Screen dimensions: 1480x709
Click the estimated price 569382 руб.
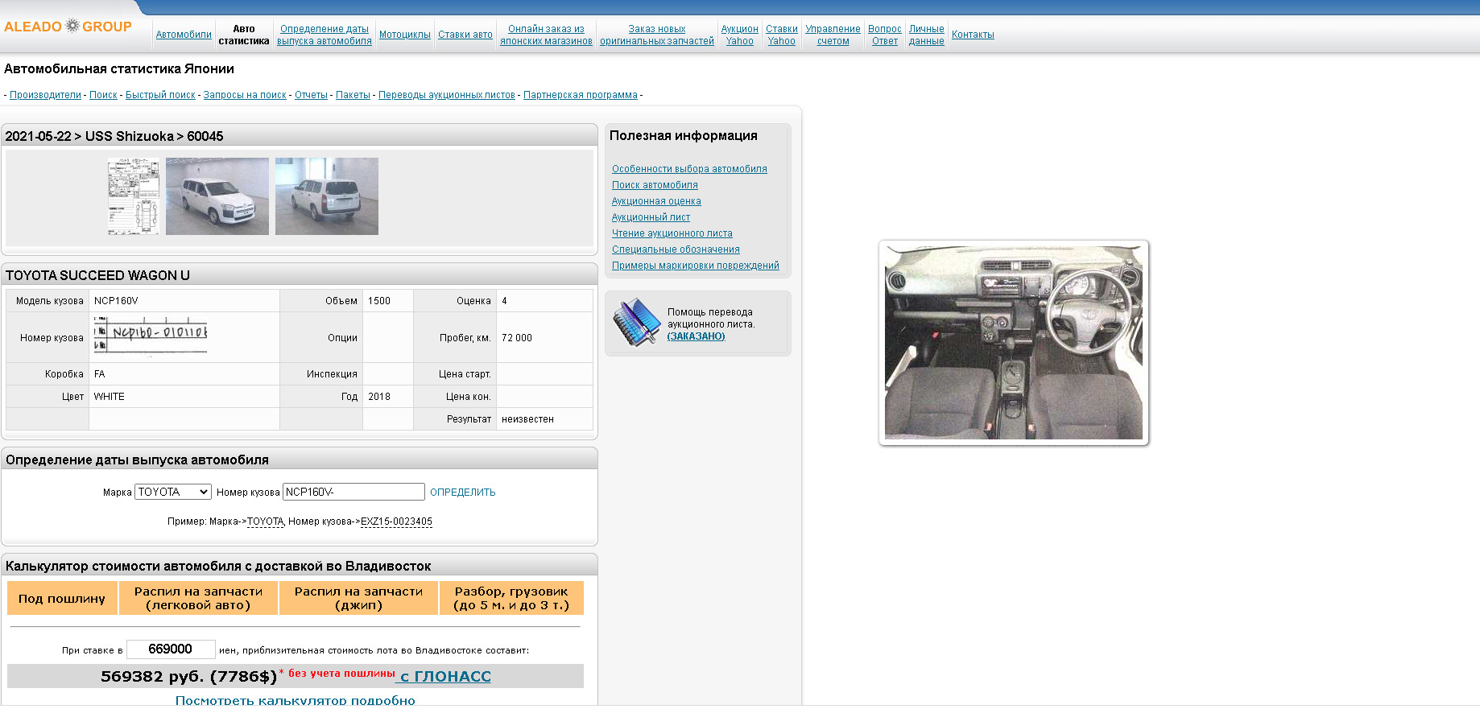pos(188,677)
